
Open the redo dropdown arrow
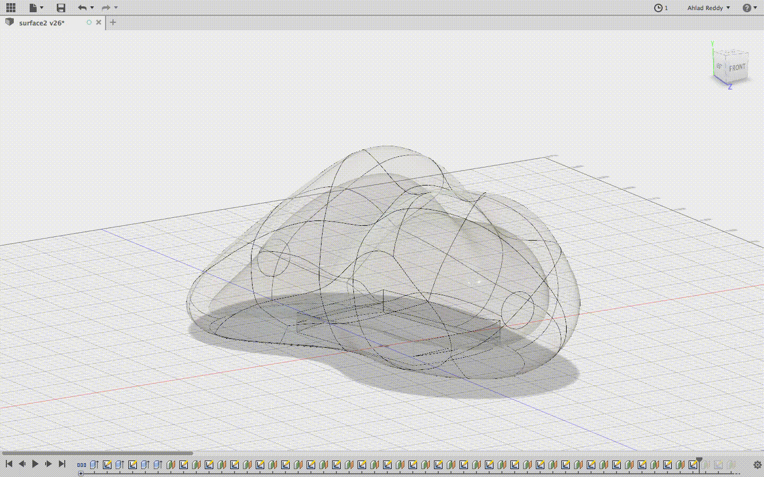[115, 7]
